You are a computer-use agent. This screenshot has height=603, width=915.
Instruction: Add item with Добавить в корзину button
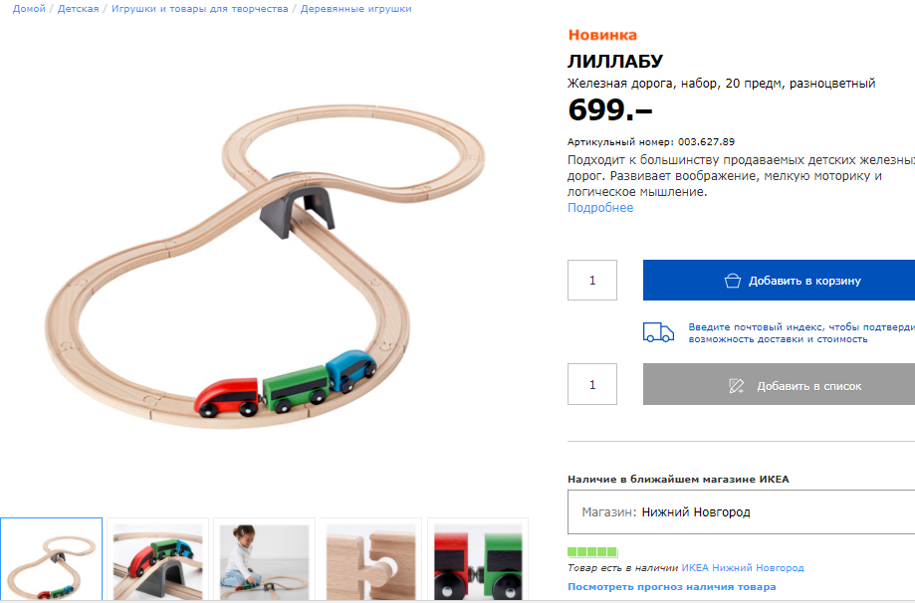tap(779, 281)
